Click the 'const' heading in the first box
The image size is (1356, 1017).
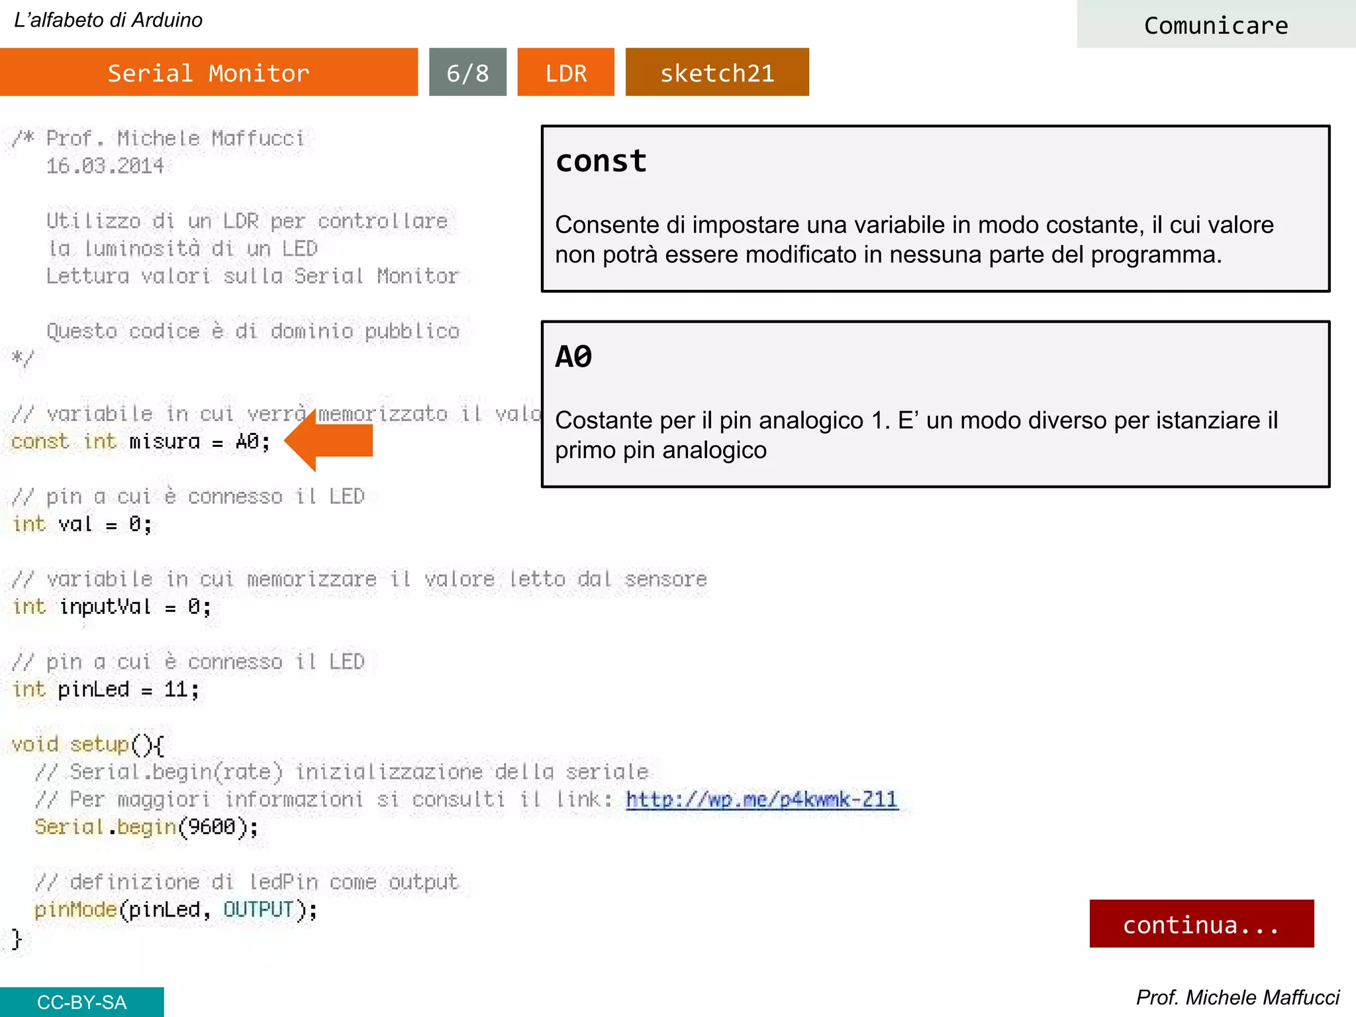601,161
